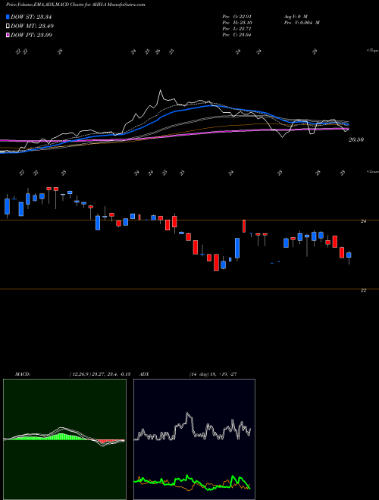Click the 24 price axis label
The image size is (379, 500).
[363, 221]
